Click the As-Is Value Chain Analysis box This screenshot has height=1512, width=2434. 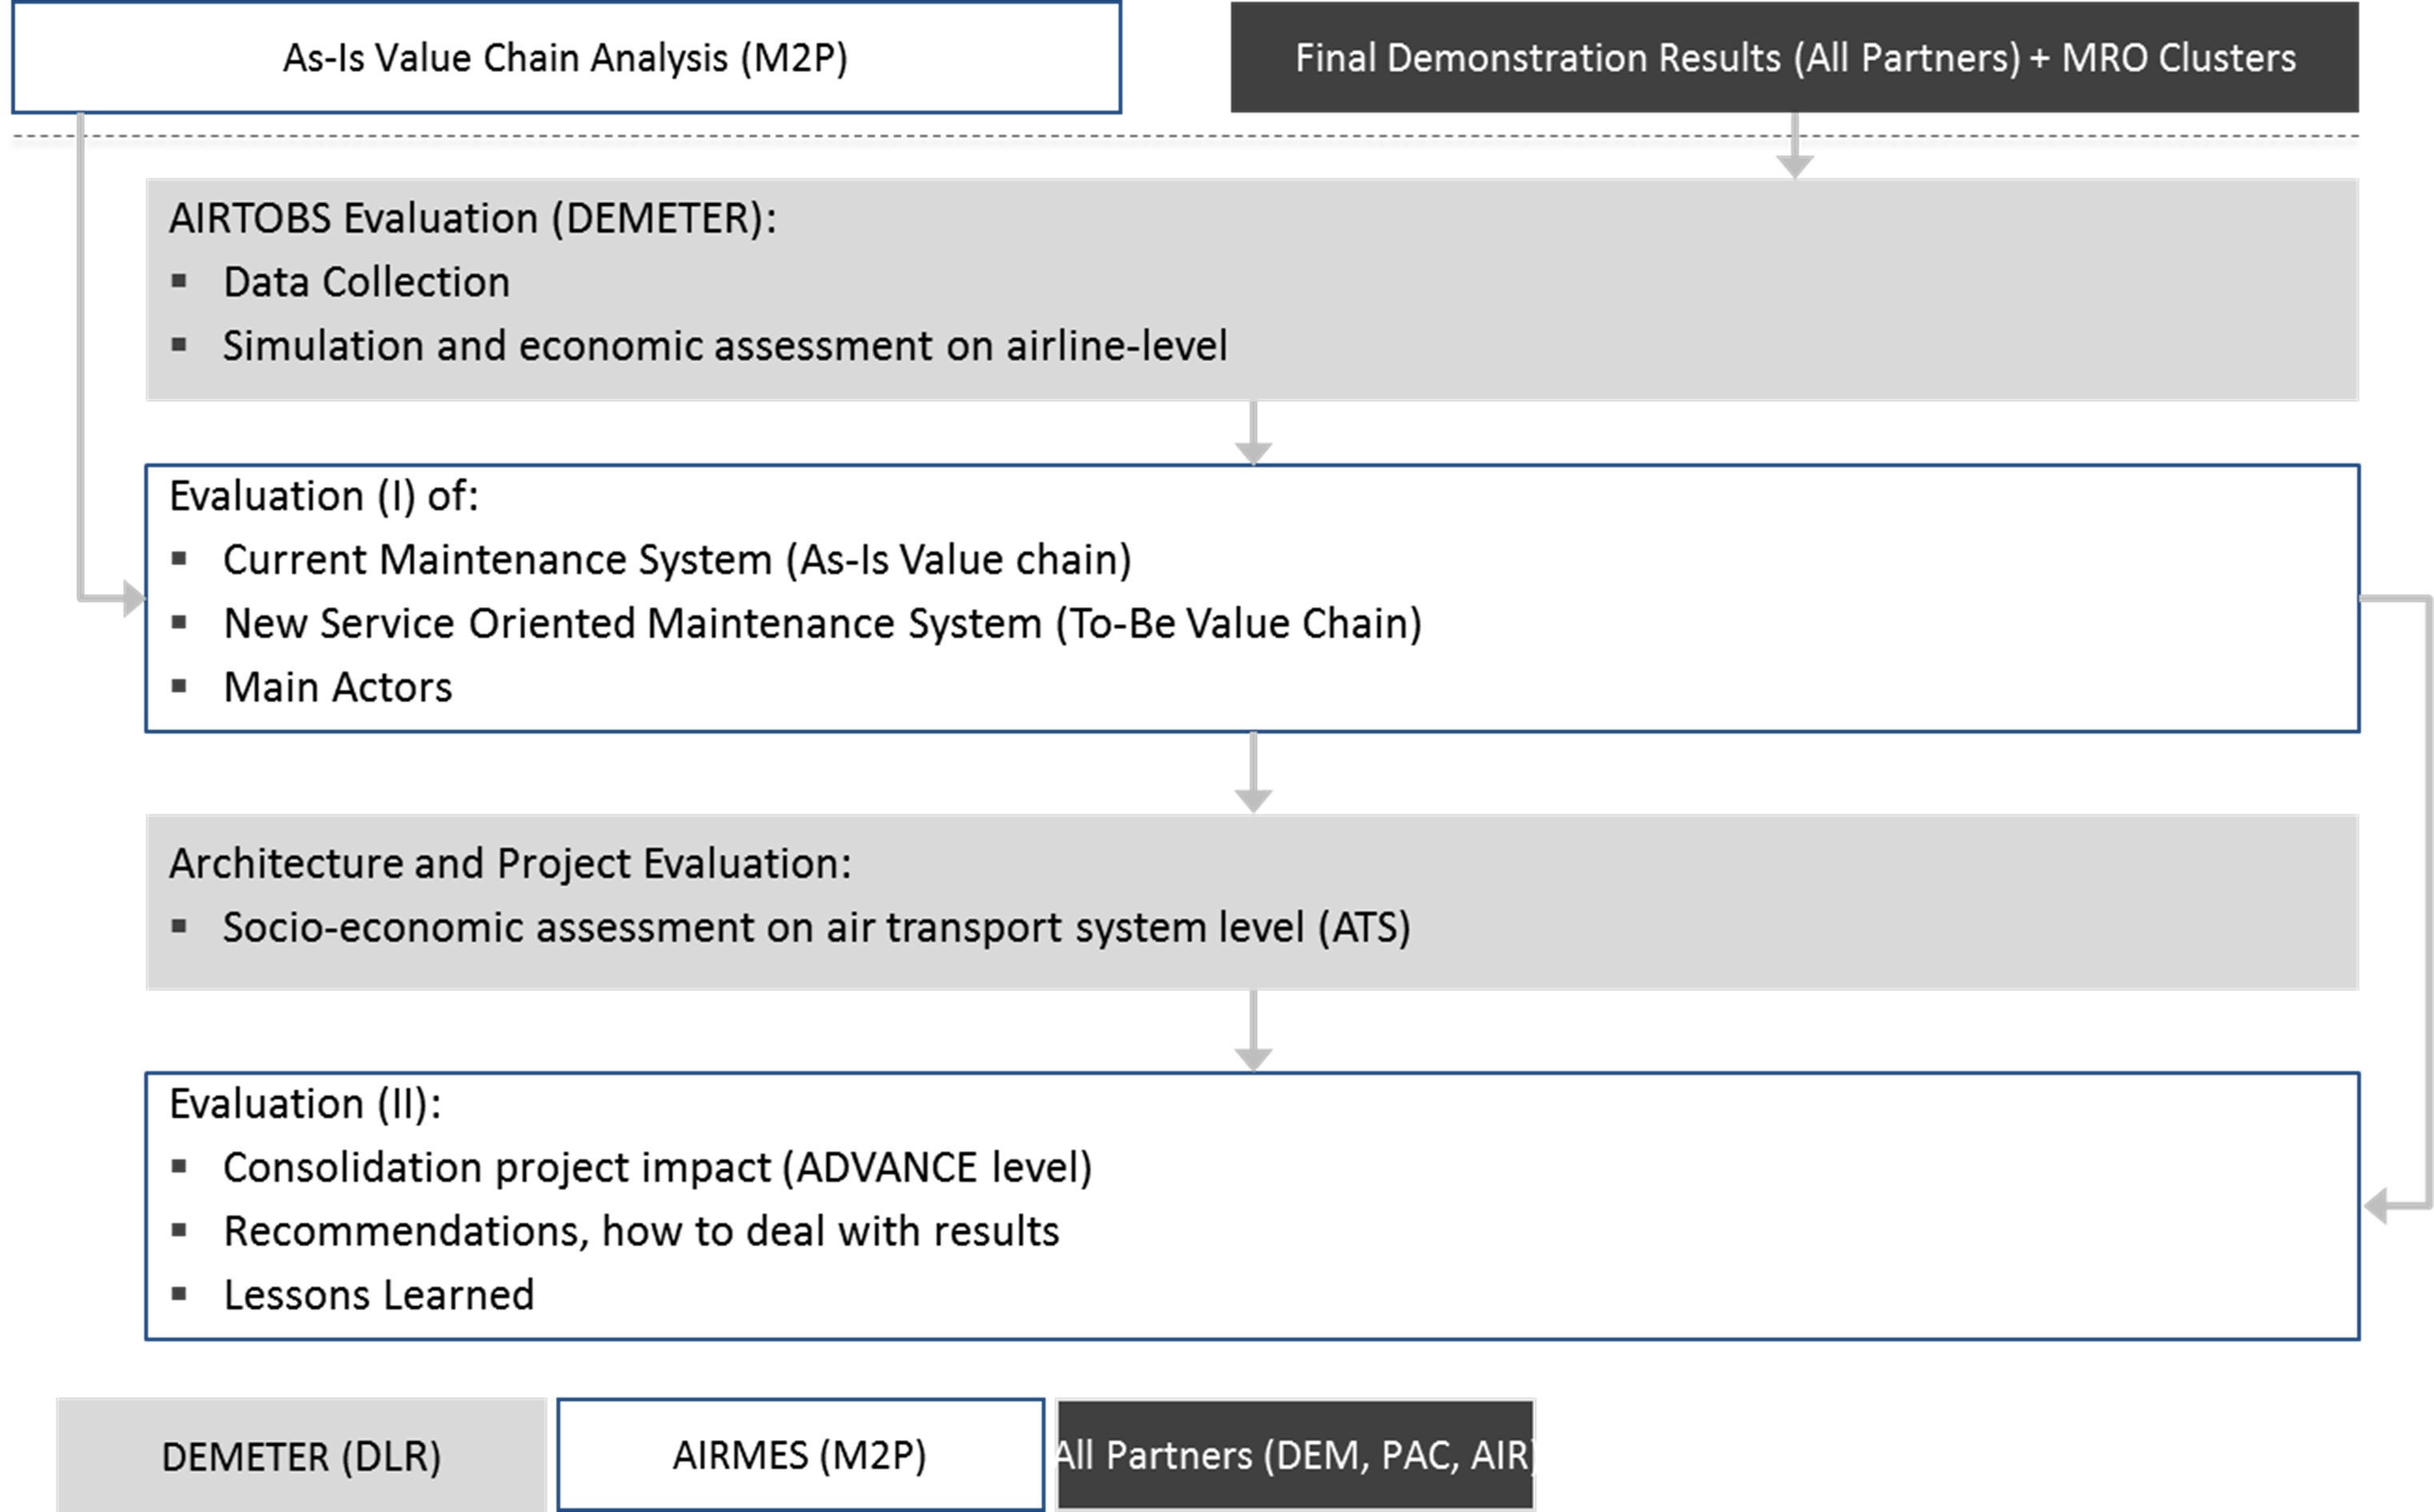(x=566, y=58)
